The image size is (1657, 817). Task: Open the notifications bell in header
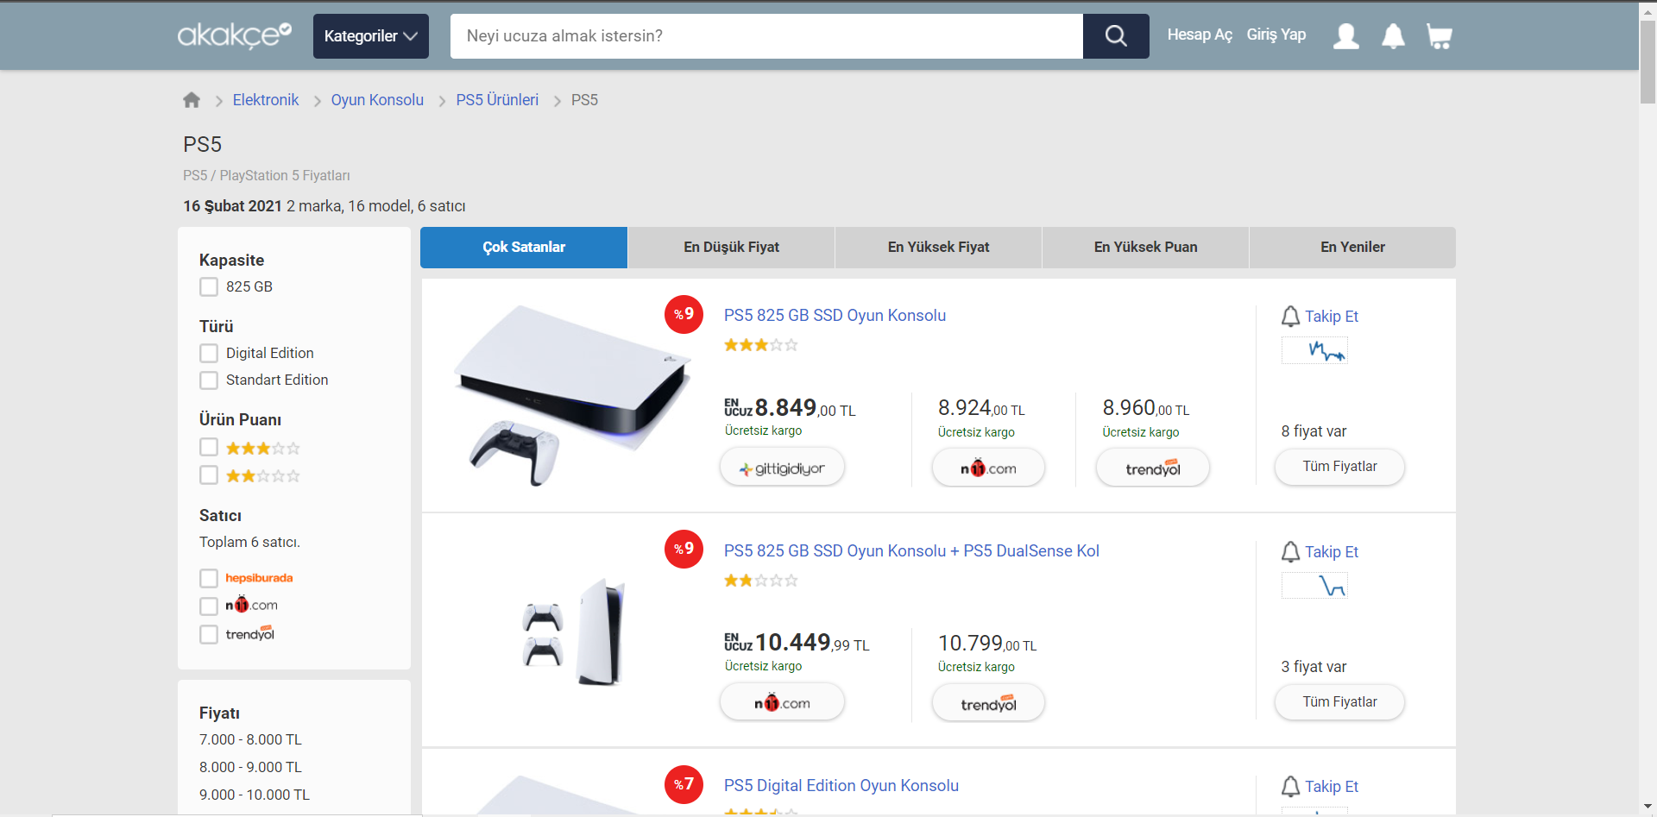(x=1393, y=36)
